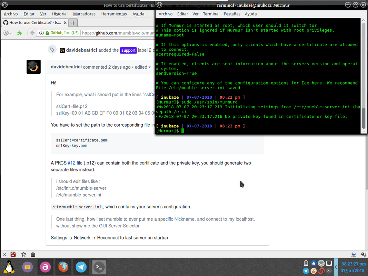Viewport: 368px width, 276px height.
Task: Open terminal Editar menu
Action: (182, 14)
